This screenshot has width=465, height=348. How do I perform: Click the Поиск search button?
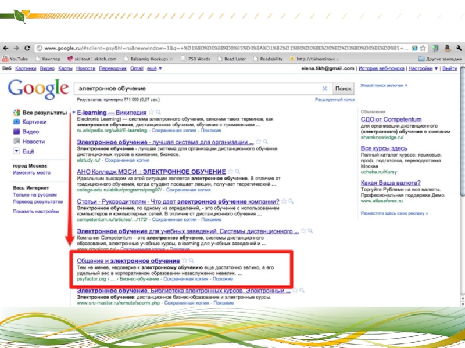coord(343,89)
